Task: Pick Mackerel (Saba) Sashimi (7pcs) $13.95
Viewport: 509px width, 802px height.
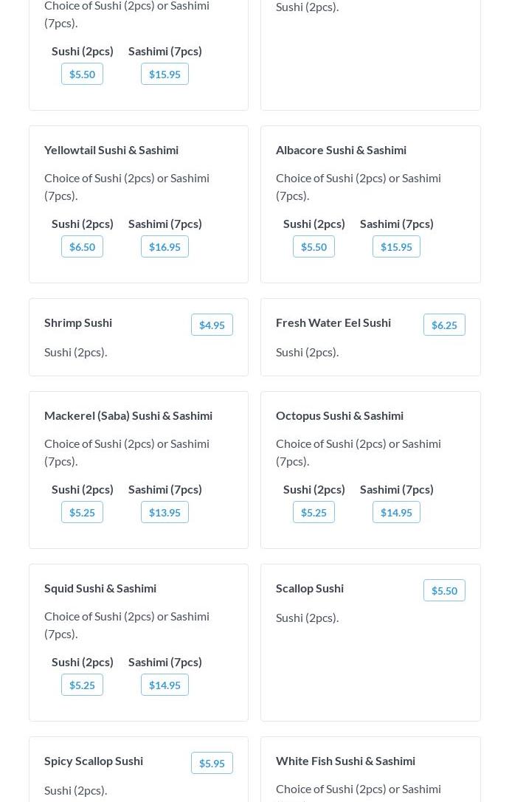Action: (x=165, y=512)
